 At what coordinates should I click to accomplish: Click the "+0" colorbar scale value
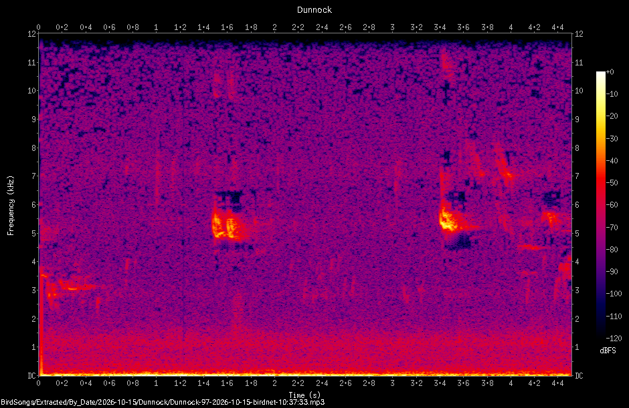[x=610, y=72]
